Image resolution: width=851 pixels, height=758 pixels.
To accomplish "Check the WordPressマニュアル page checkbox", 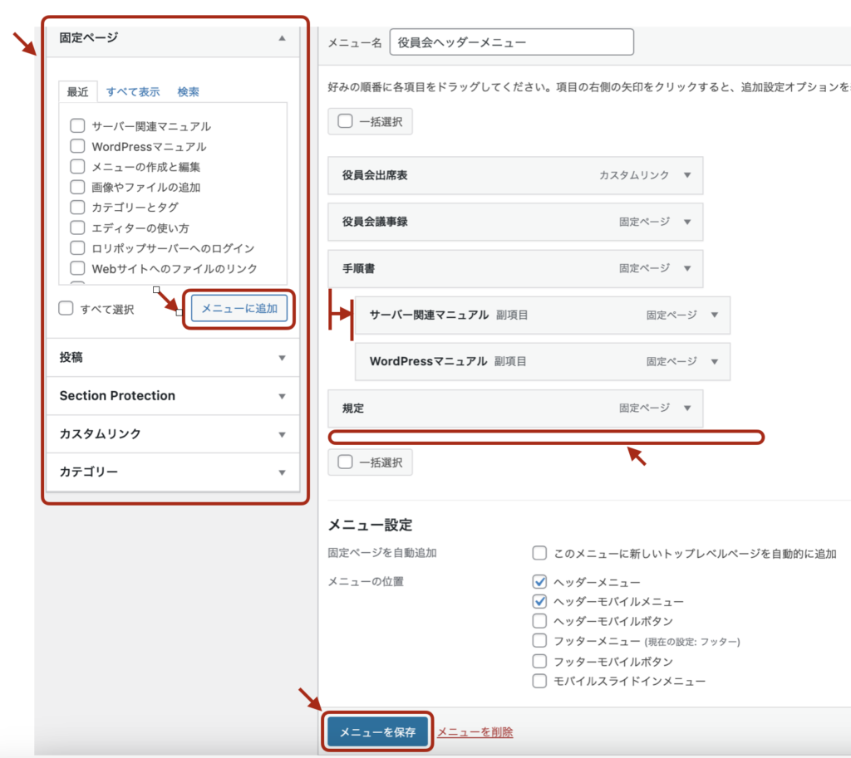I will [77, 146].
